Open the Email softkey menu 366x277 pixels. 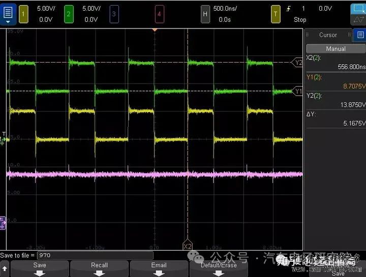159,269
